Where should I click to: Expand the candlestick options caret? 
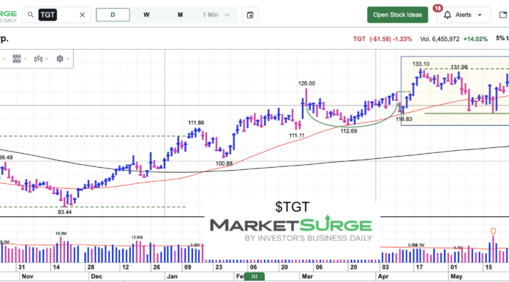[47, 59]
